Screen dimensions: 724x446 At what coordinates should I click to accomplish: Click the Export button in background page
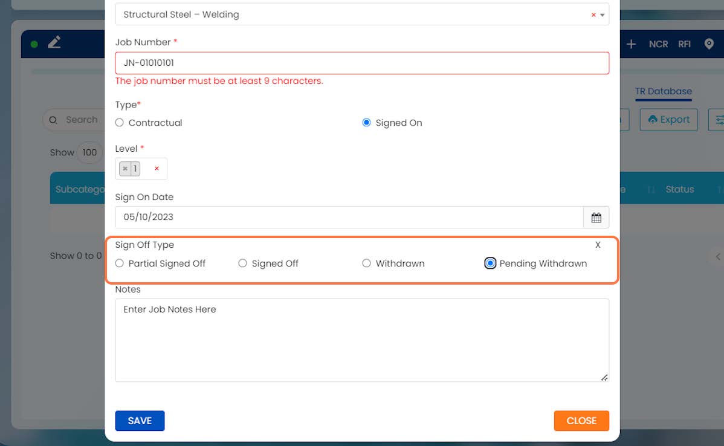pyautogui.click(x=668, y=120)
